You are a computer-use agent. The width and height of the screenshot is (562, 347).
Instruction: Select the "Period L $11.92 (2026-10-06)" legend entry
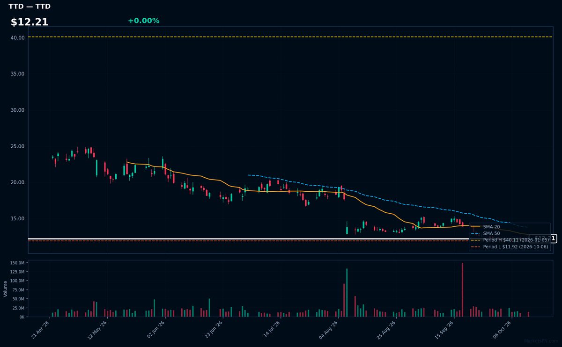pos(510,246)
